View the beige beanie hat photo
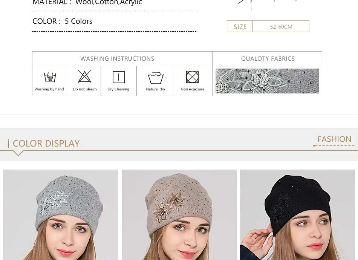358x260 pixels. click(179, 215)
